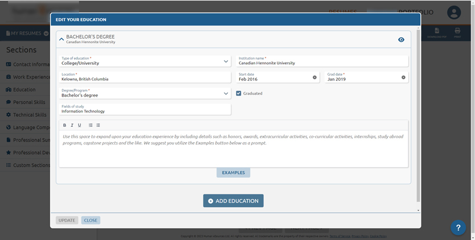Open the Type of education dropdown
The image size is (475, 240).
(226, 61)
